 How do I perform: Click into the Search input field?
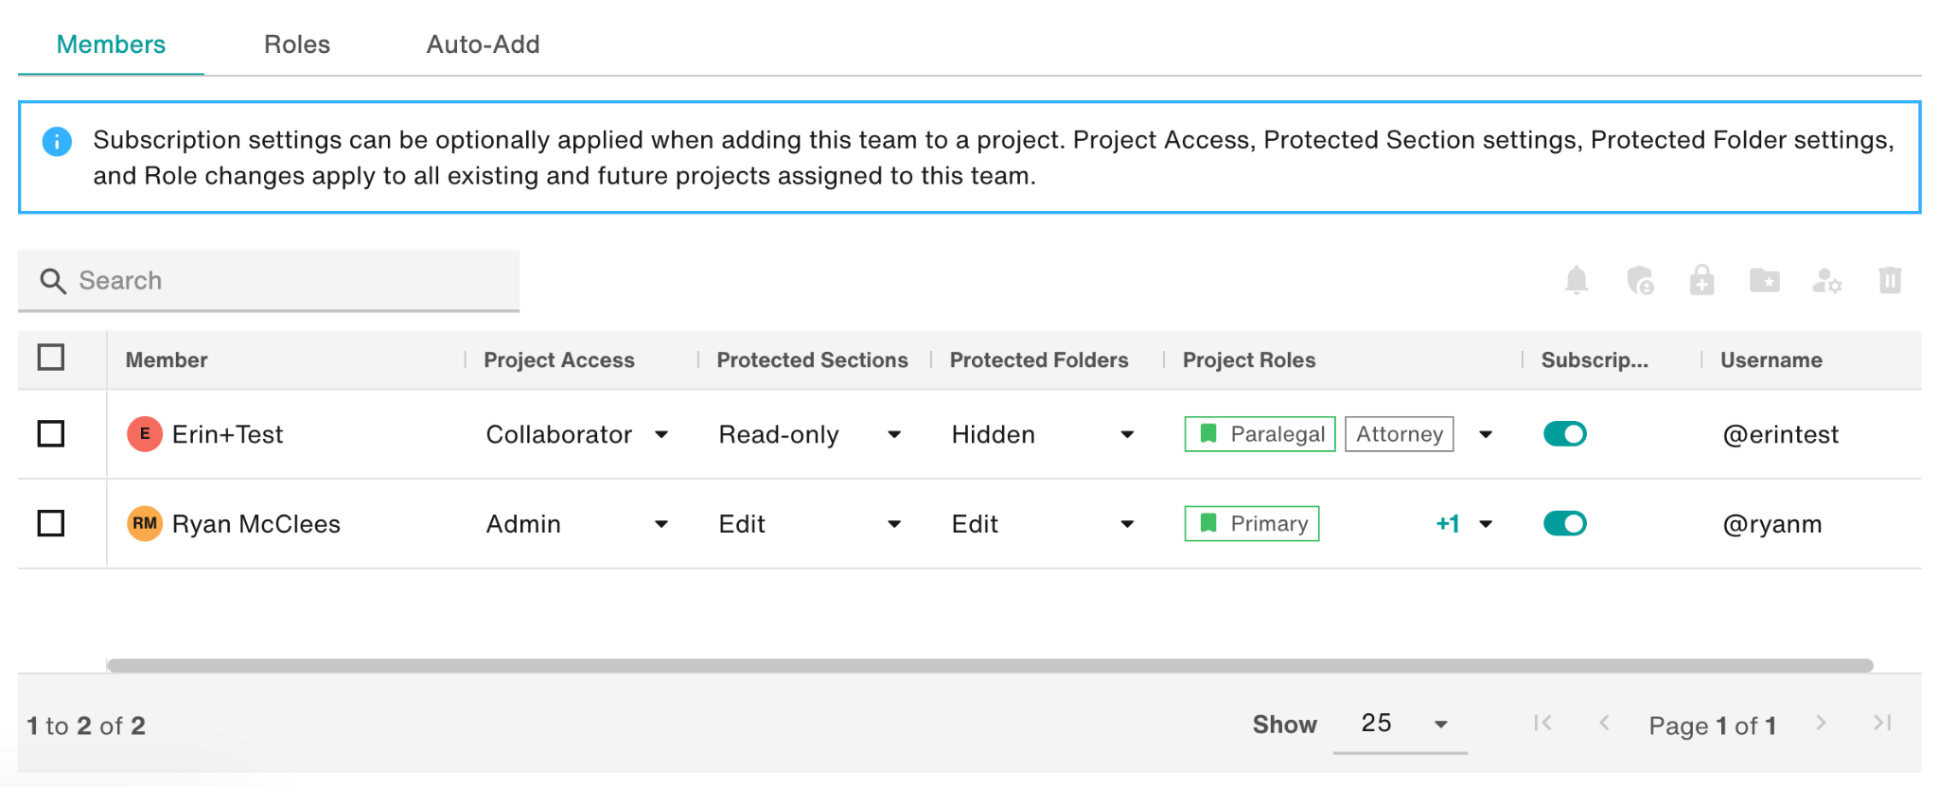click(x=269, y=281)
